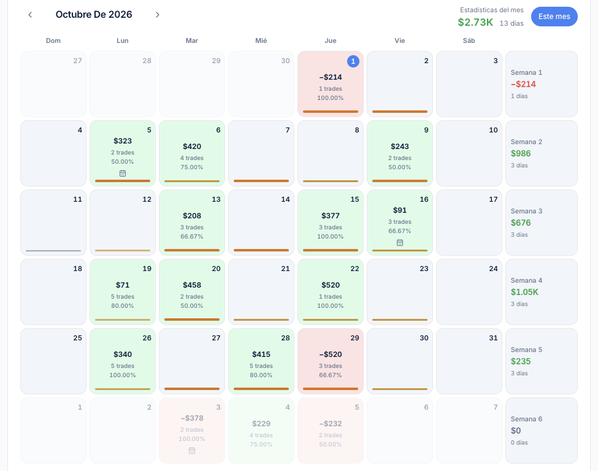Image resolution: width=598 pixels, height=471 pixels.
Task: Click the Sáb weekday header
Action: (x=469, y=41)
